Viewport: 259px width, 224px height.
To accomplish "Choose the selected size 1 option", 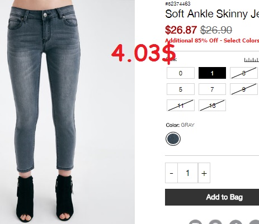I will click(x=212, y=73).
